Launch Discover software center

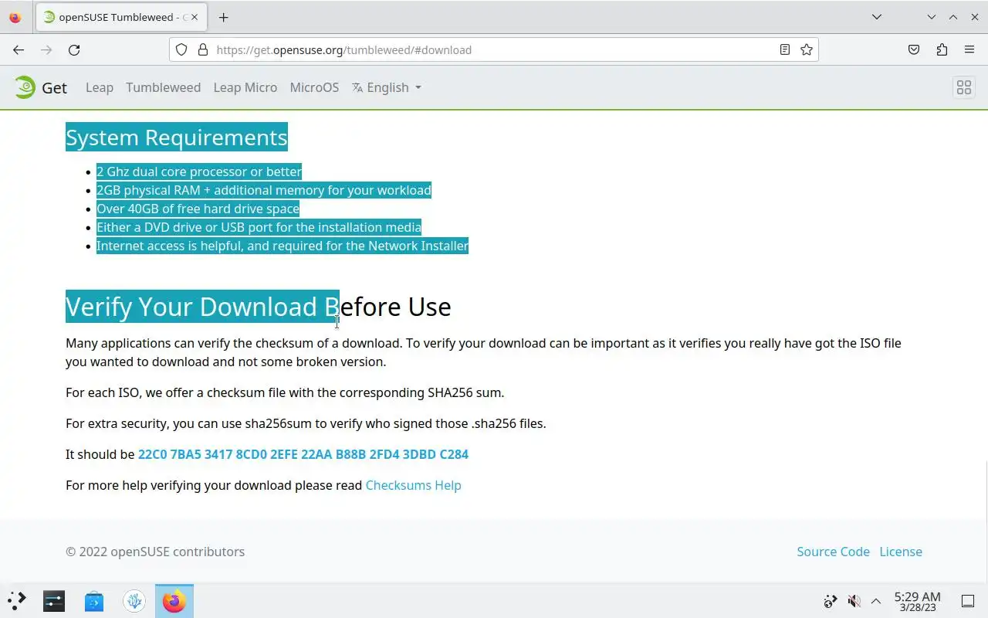click(94, 600)
